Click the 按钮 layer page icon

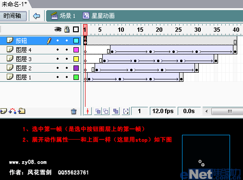(10, 40)
